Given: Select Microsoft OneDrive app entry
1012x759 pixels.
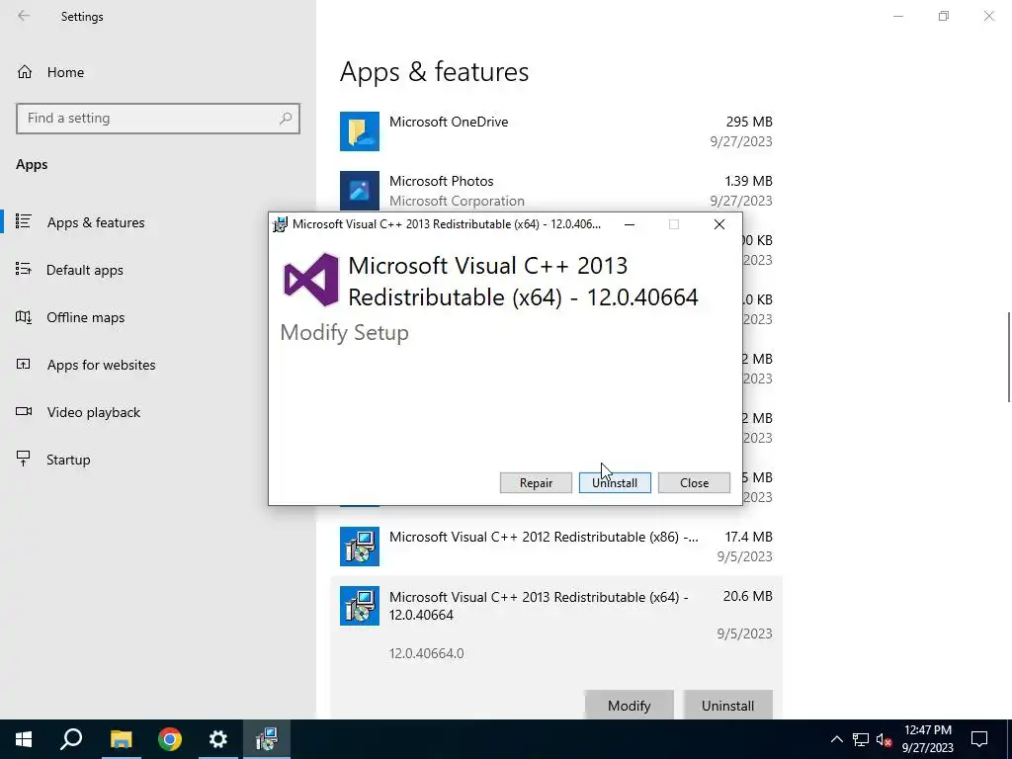Looking at the screenshot, I should [556, 131].
